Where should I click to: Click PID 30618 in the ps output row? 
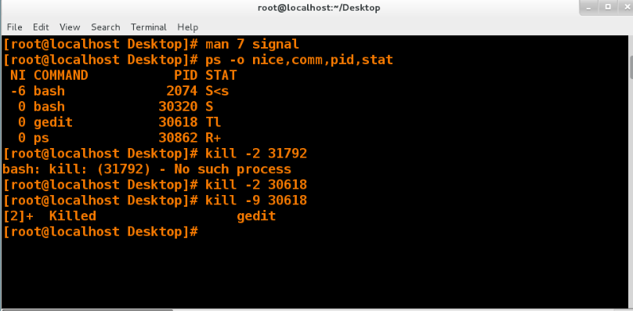(x=178, y=122)
